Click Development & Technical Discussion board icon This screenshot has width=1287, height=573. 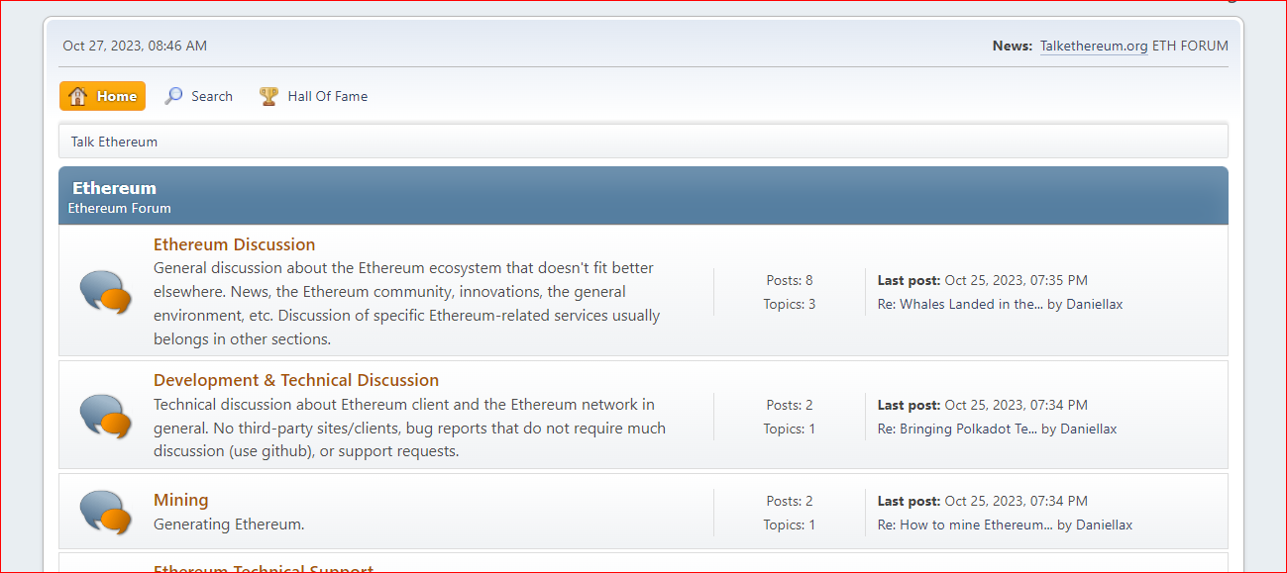click(x=105, y=416)
